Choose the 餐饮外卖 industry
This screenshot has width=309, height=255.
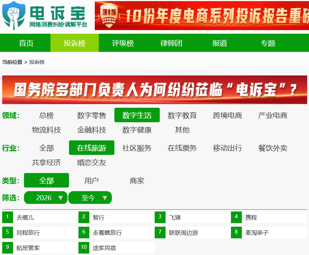(273, 148)
